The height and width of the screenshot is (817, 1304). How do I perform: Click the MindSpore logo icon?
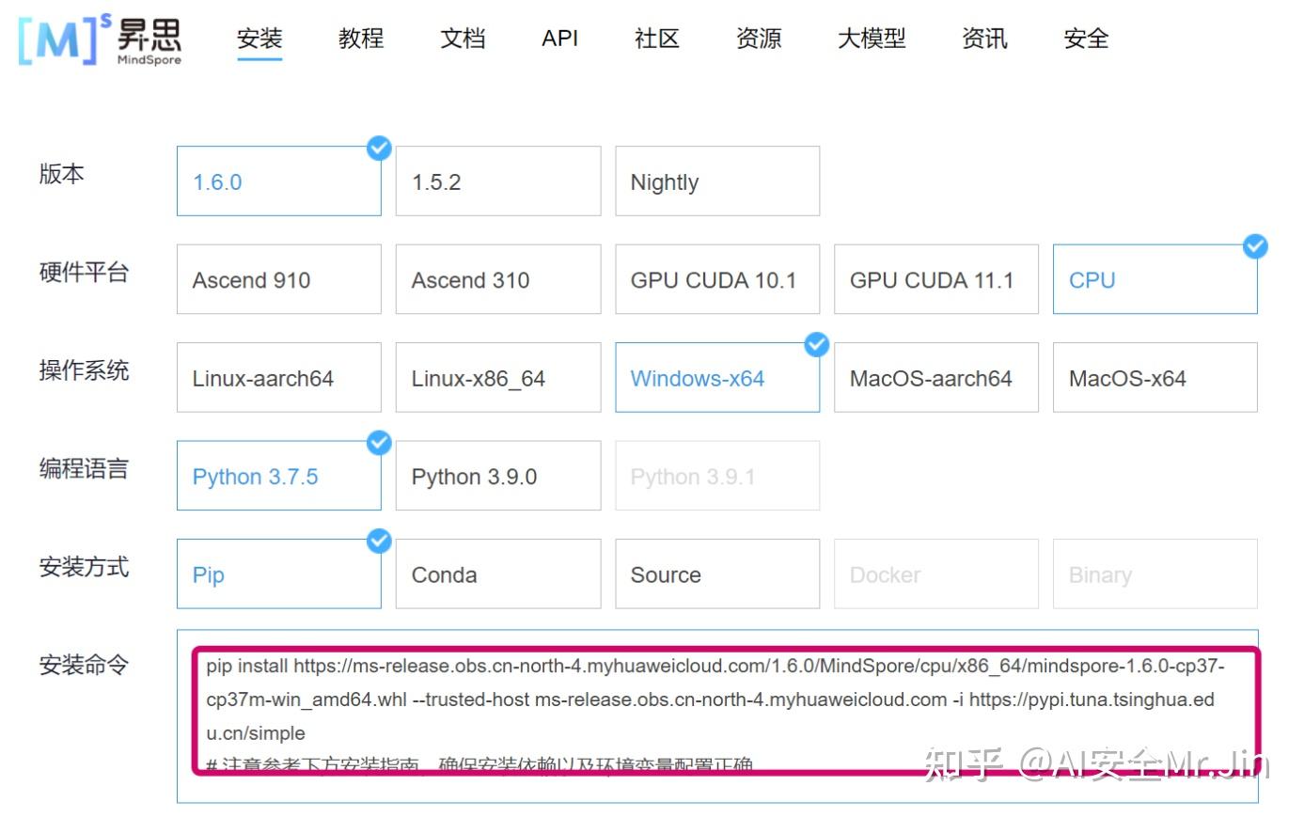click(100, 39)
